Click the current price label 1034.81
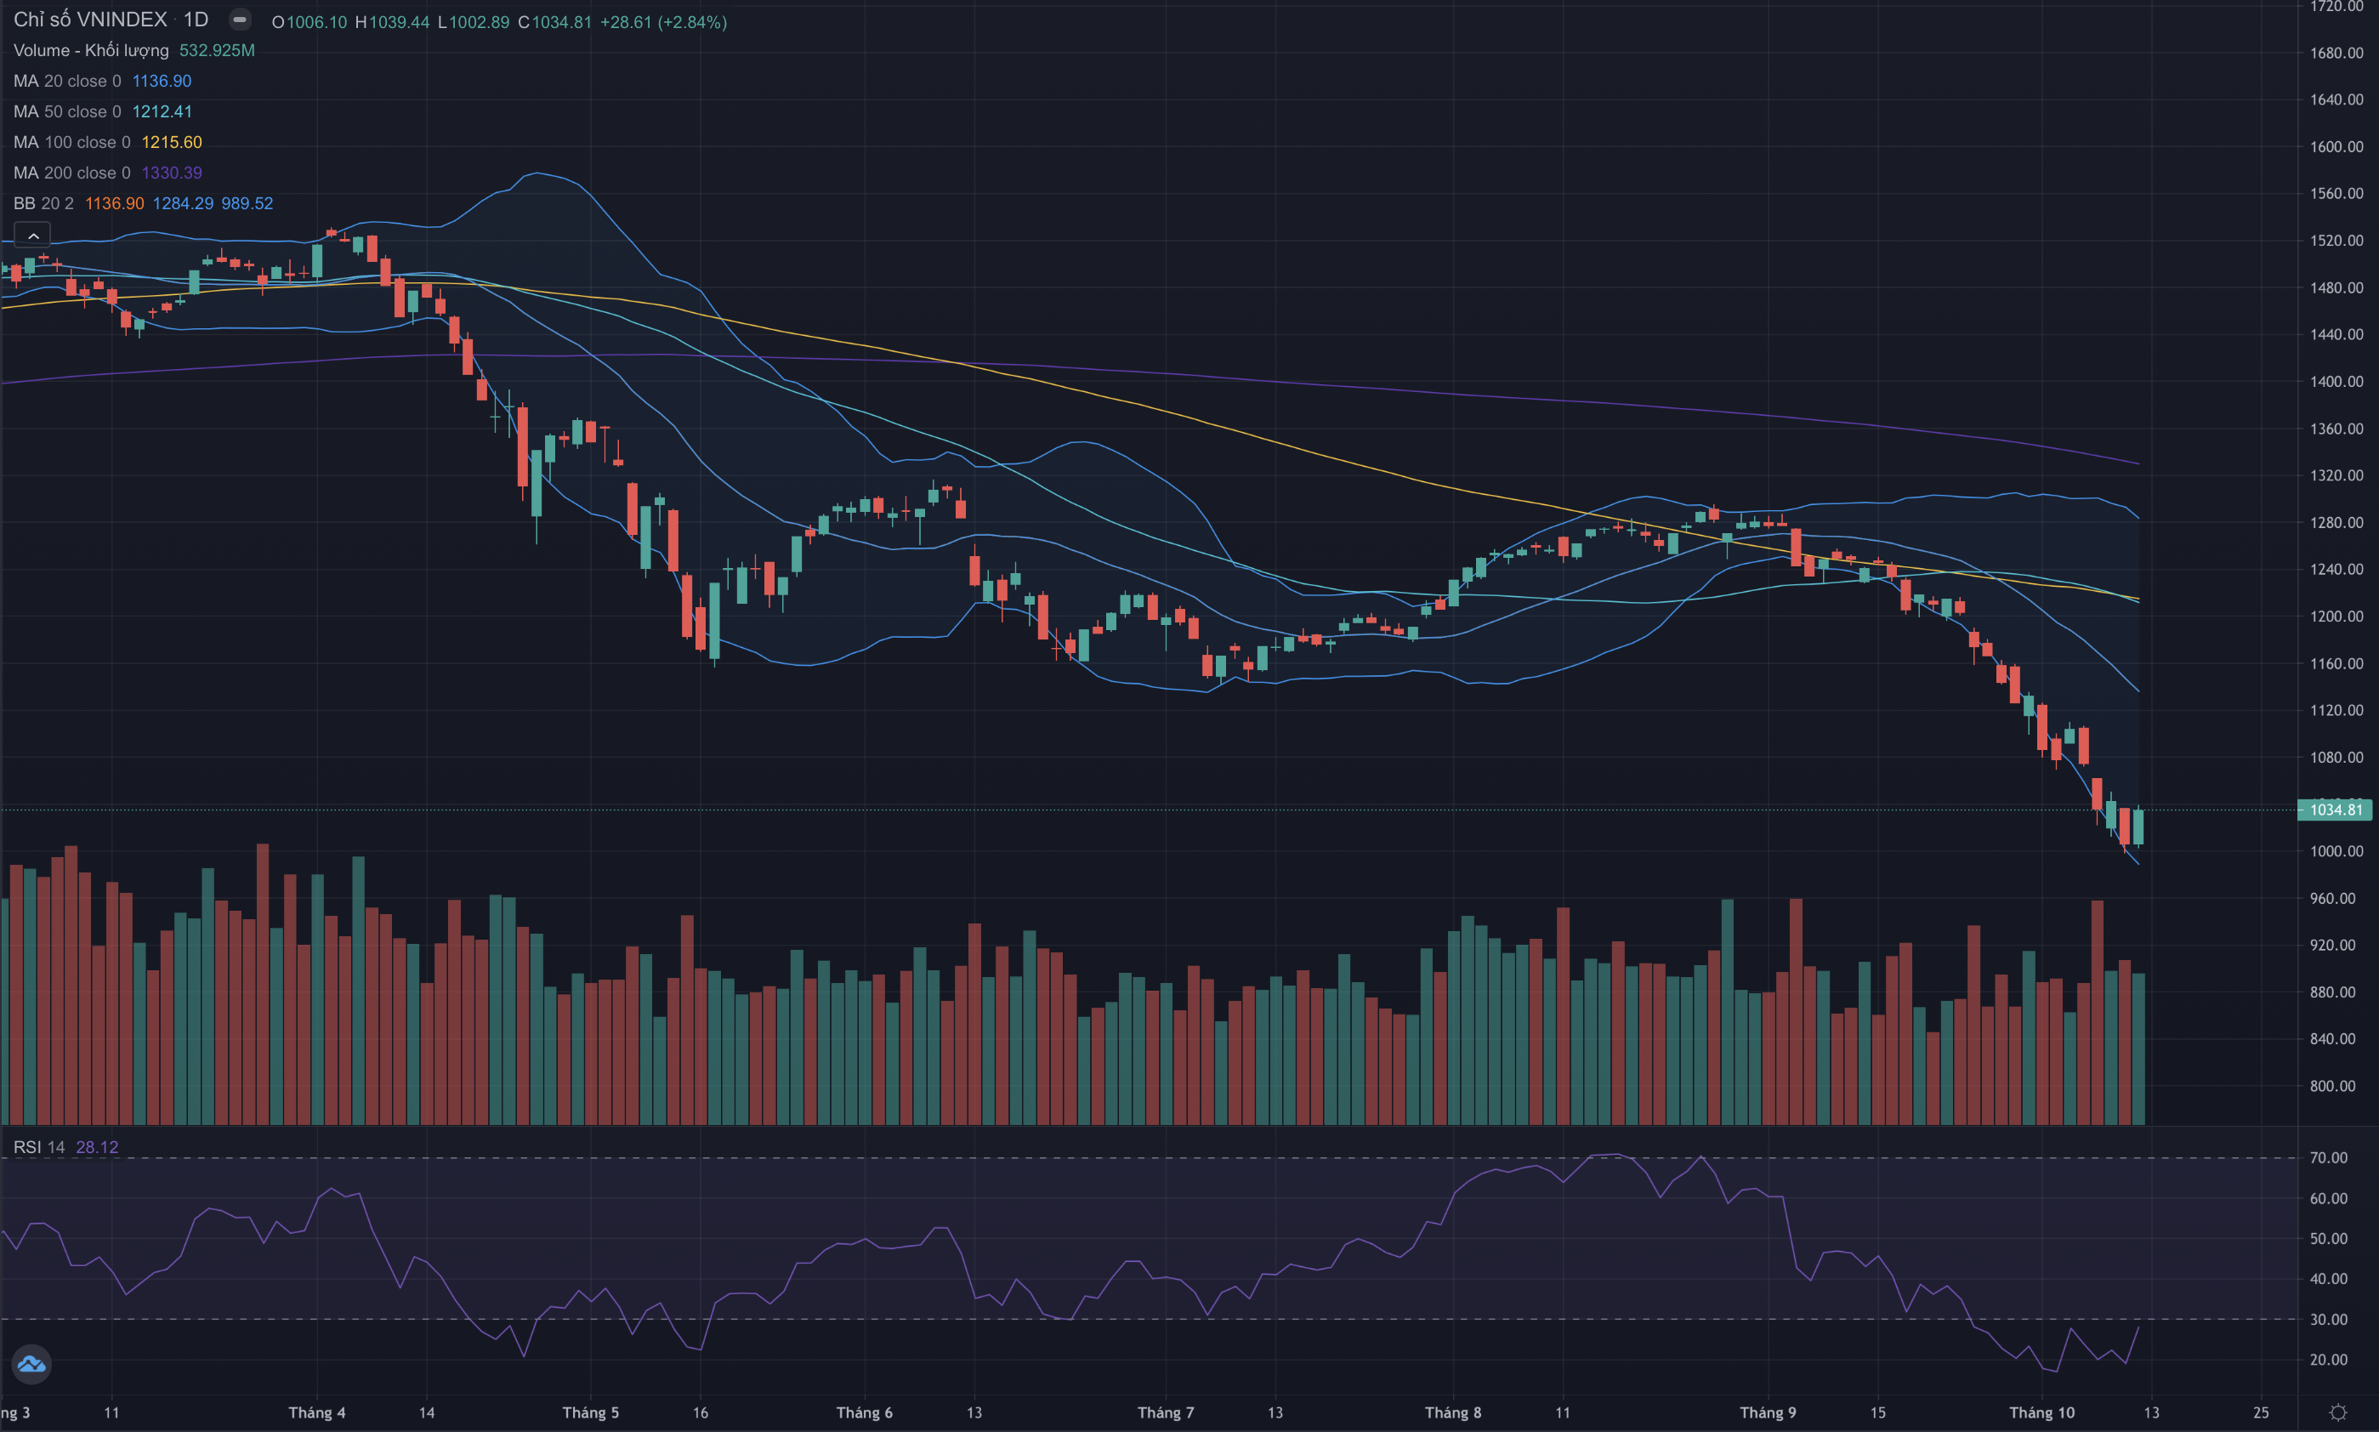The height and width of the screenshot is (1432, 2379). tap(2335, 810)
